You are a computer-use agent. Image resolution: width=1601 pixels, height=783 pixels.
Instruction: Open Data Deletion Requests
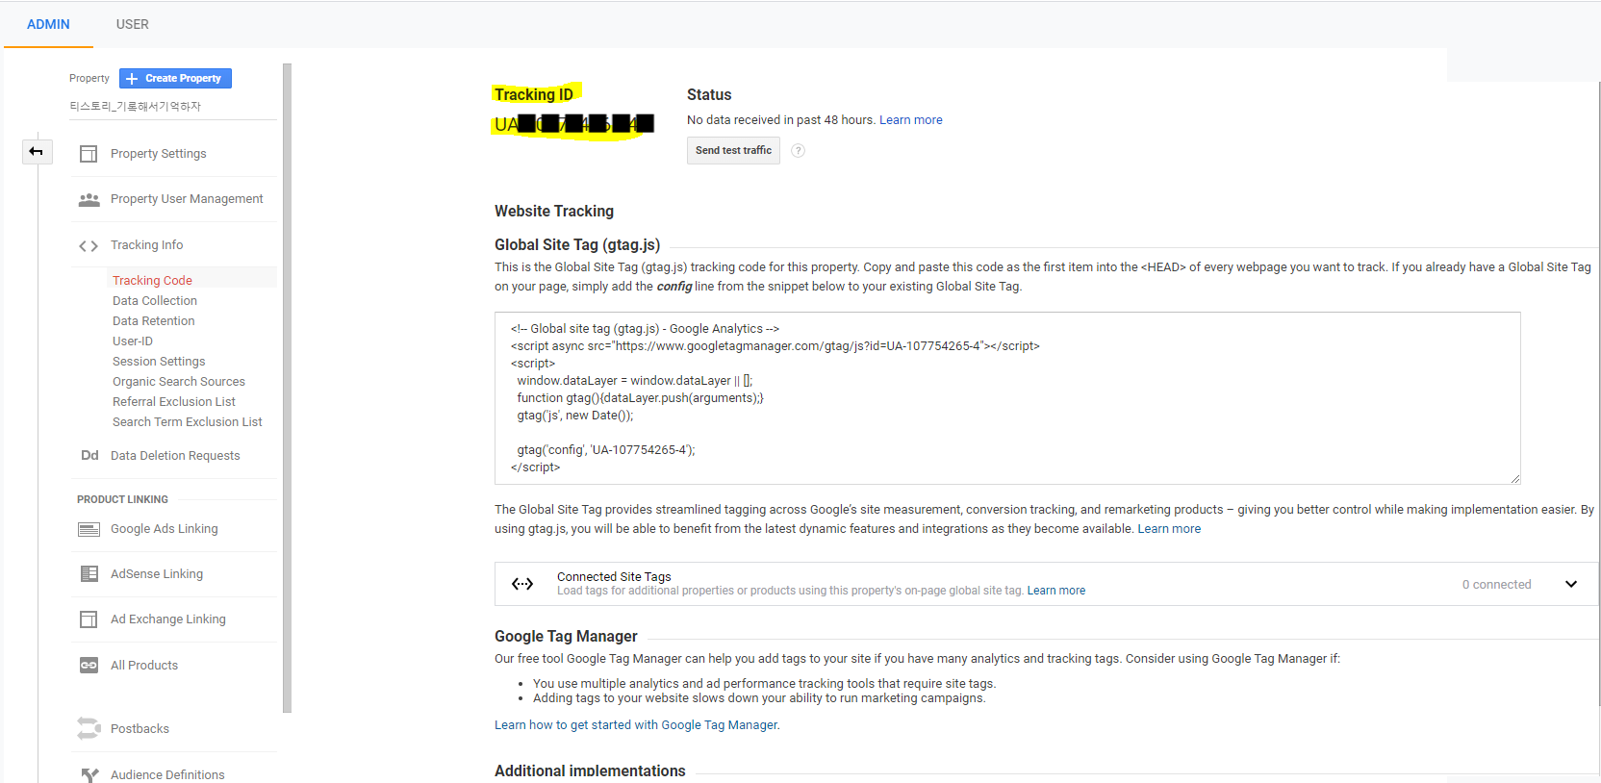175,456
